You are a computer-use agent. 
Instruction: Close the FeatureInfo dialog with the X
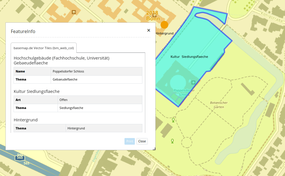(x=149, y=30)
